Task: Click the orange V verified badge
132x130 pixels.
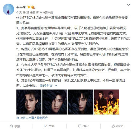Action: 29,7
